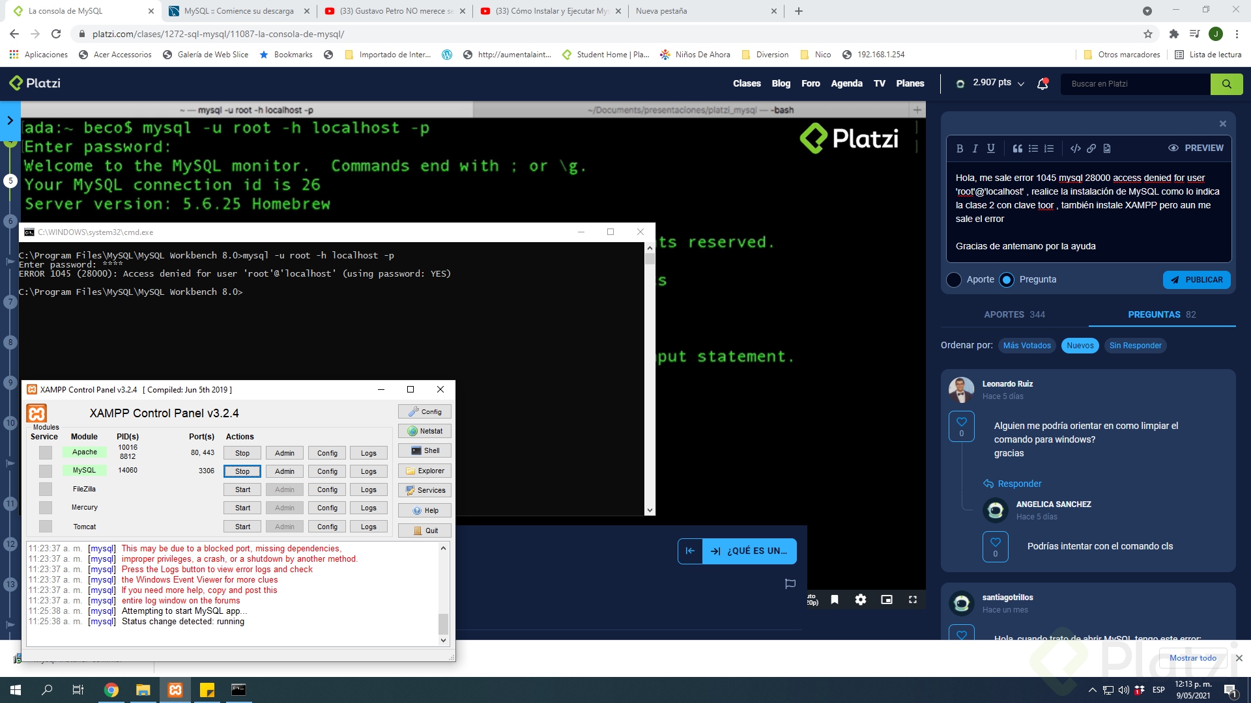Open Foro in Platzi nav
Image resolution: width=1251 pixels, height=703 pixels.
pos(811,83)
